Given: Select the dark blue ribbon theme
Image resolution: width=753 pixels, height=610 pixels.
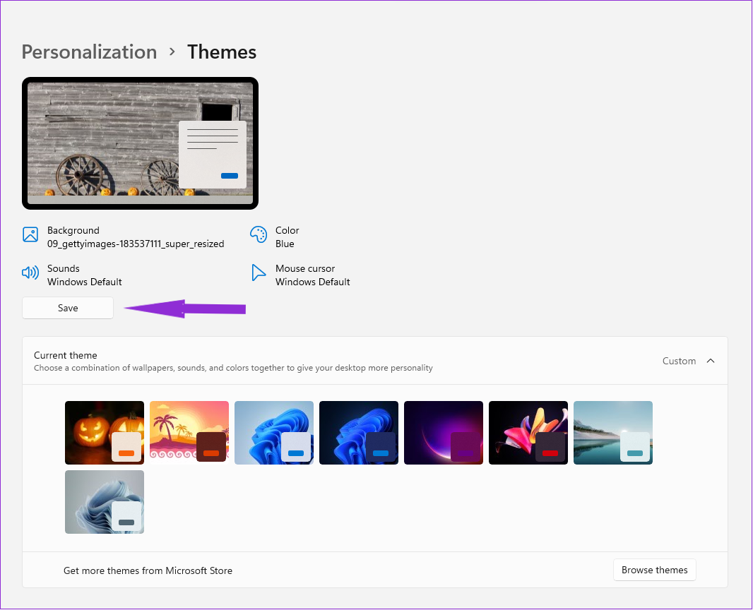Looking at the screenshot, I should coord(358,432).
